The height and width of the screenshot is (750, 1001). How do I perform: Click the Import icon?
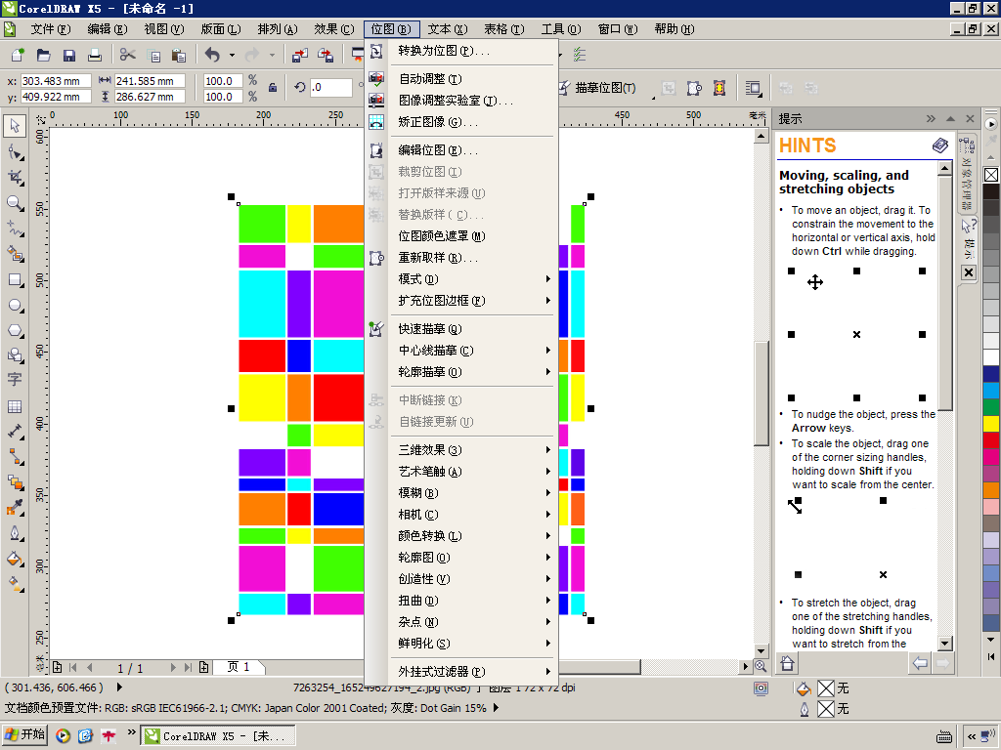point(299,56)
